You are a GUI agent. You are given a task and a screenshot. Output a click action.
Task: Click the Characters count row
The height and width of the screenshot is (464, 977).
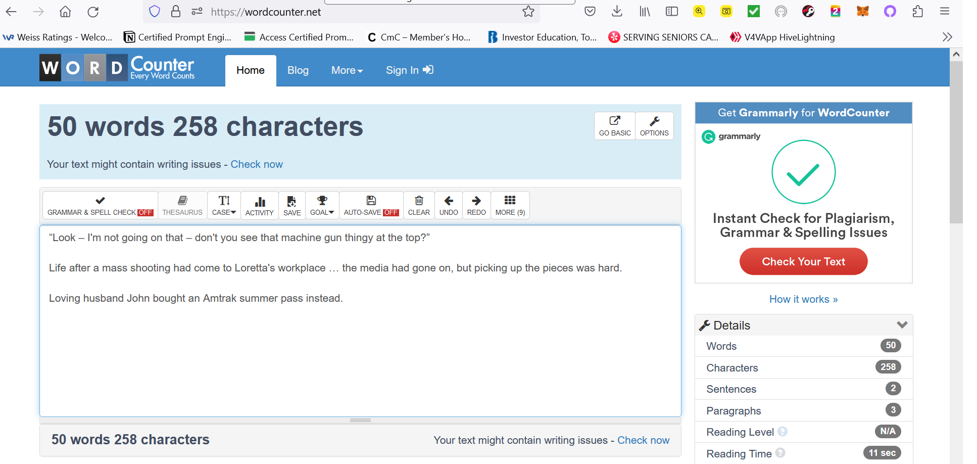(803, 367)
